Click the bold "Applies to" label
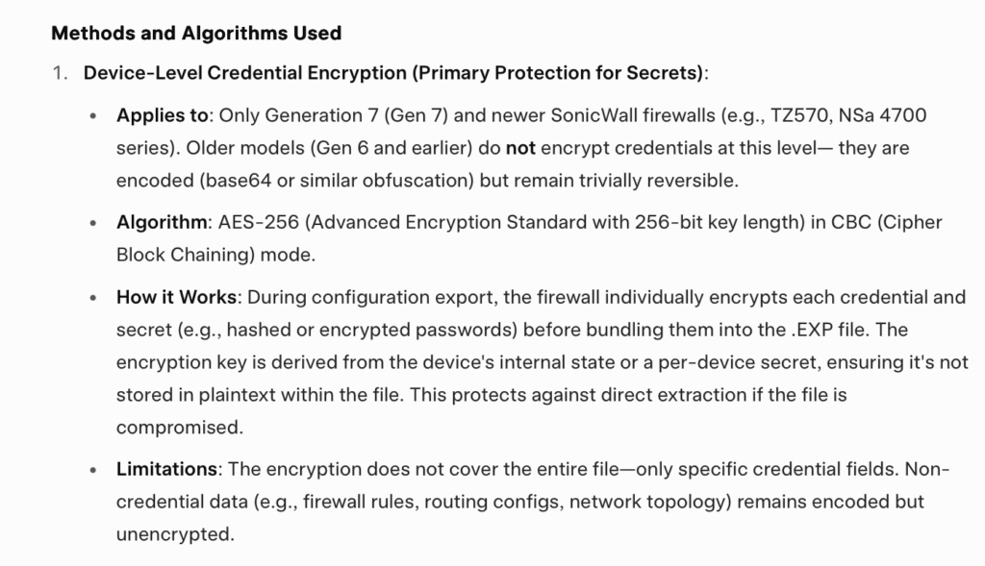The width and height of the screenshot is (985, 566). pyautogui.click(x=162, y=115)
